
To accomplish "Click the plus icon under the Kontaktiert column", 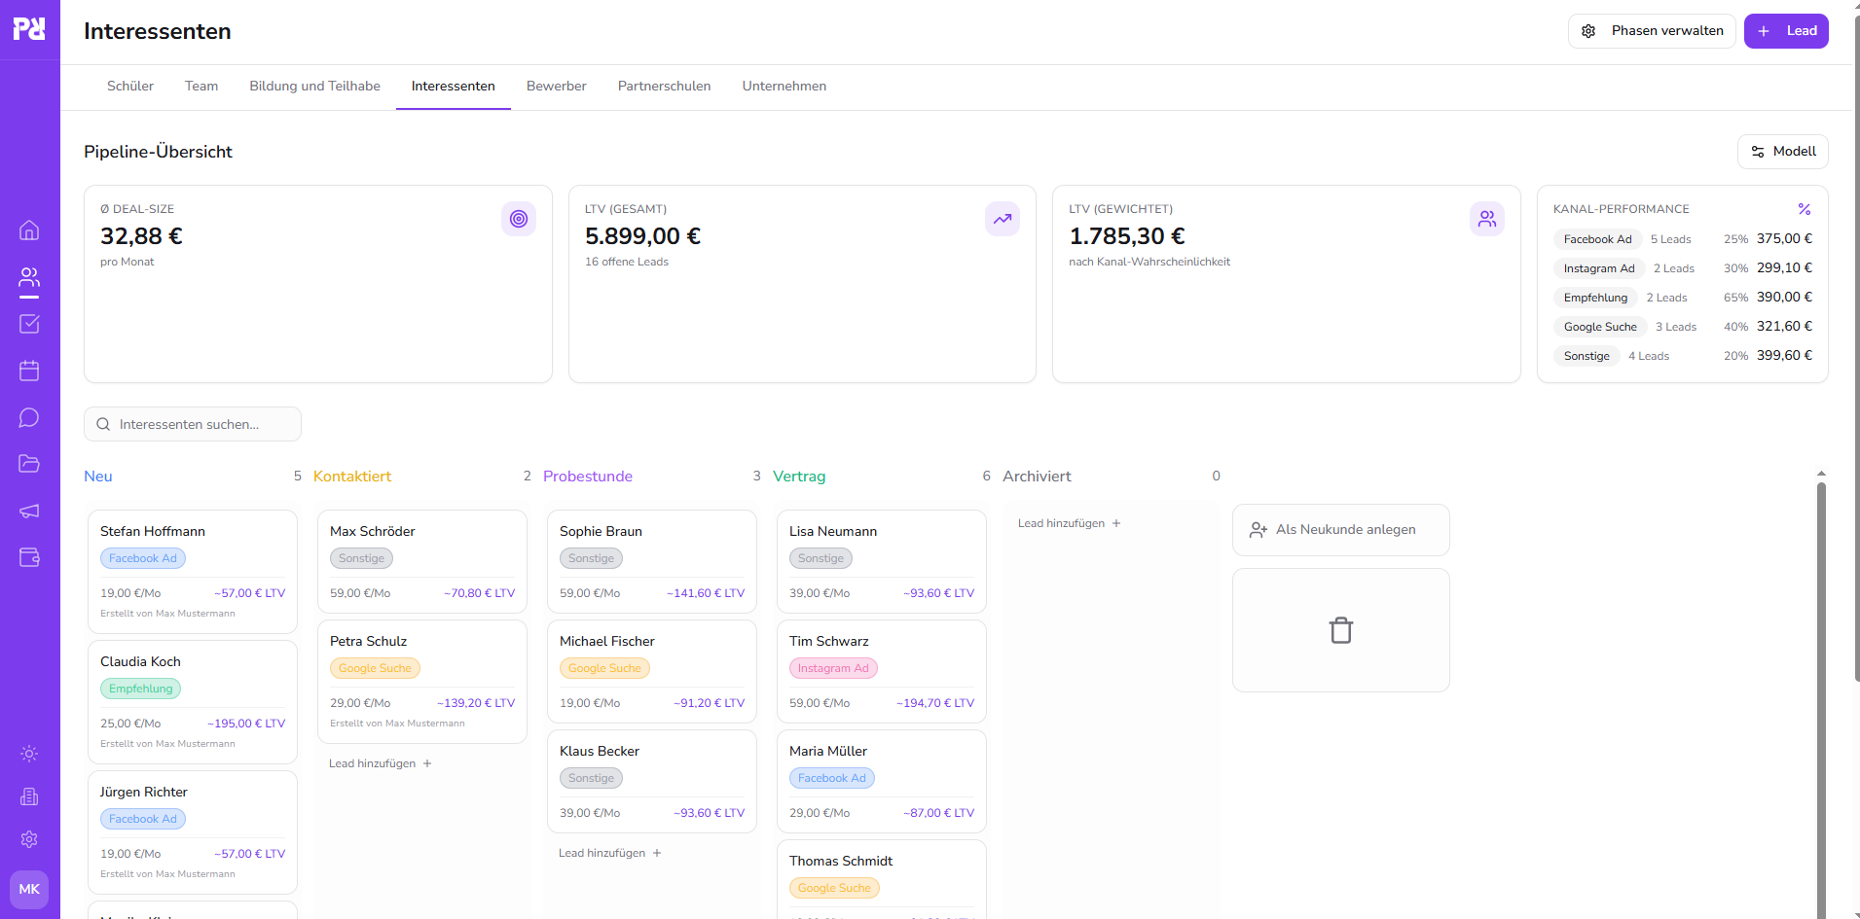I will (x=427, y=763).
